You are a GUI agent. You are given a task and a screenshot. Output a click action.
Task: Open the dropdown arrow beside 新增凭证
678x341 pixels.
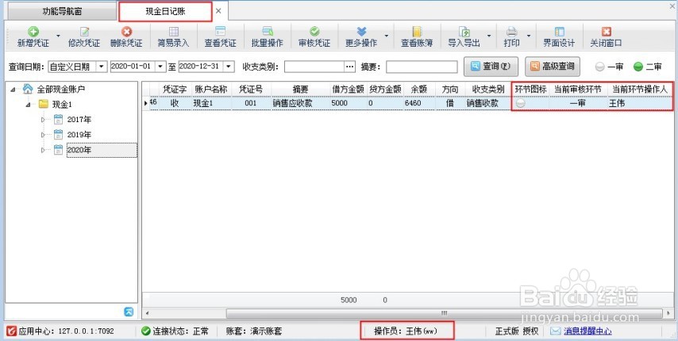coord(59,36)
